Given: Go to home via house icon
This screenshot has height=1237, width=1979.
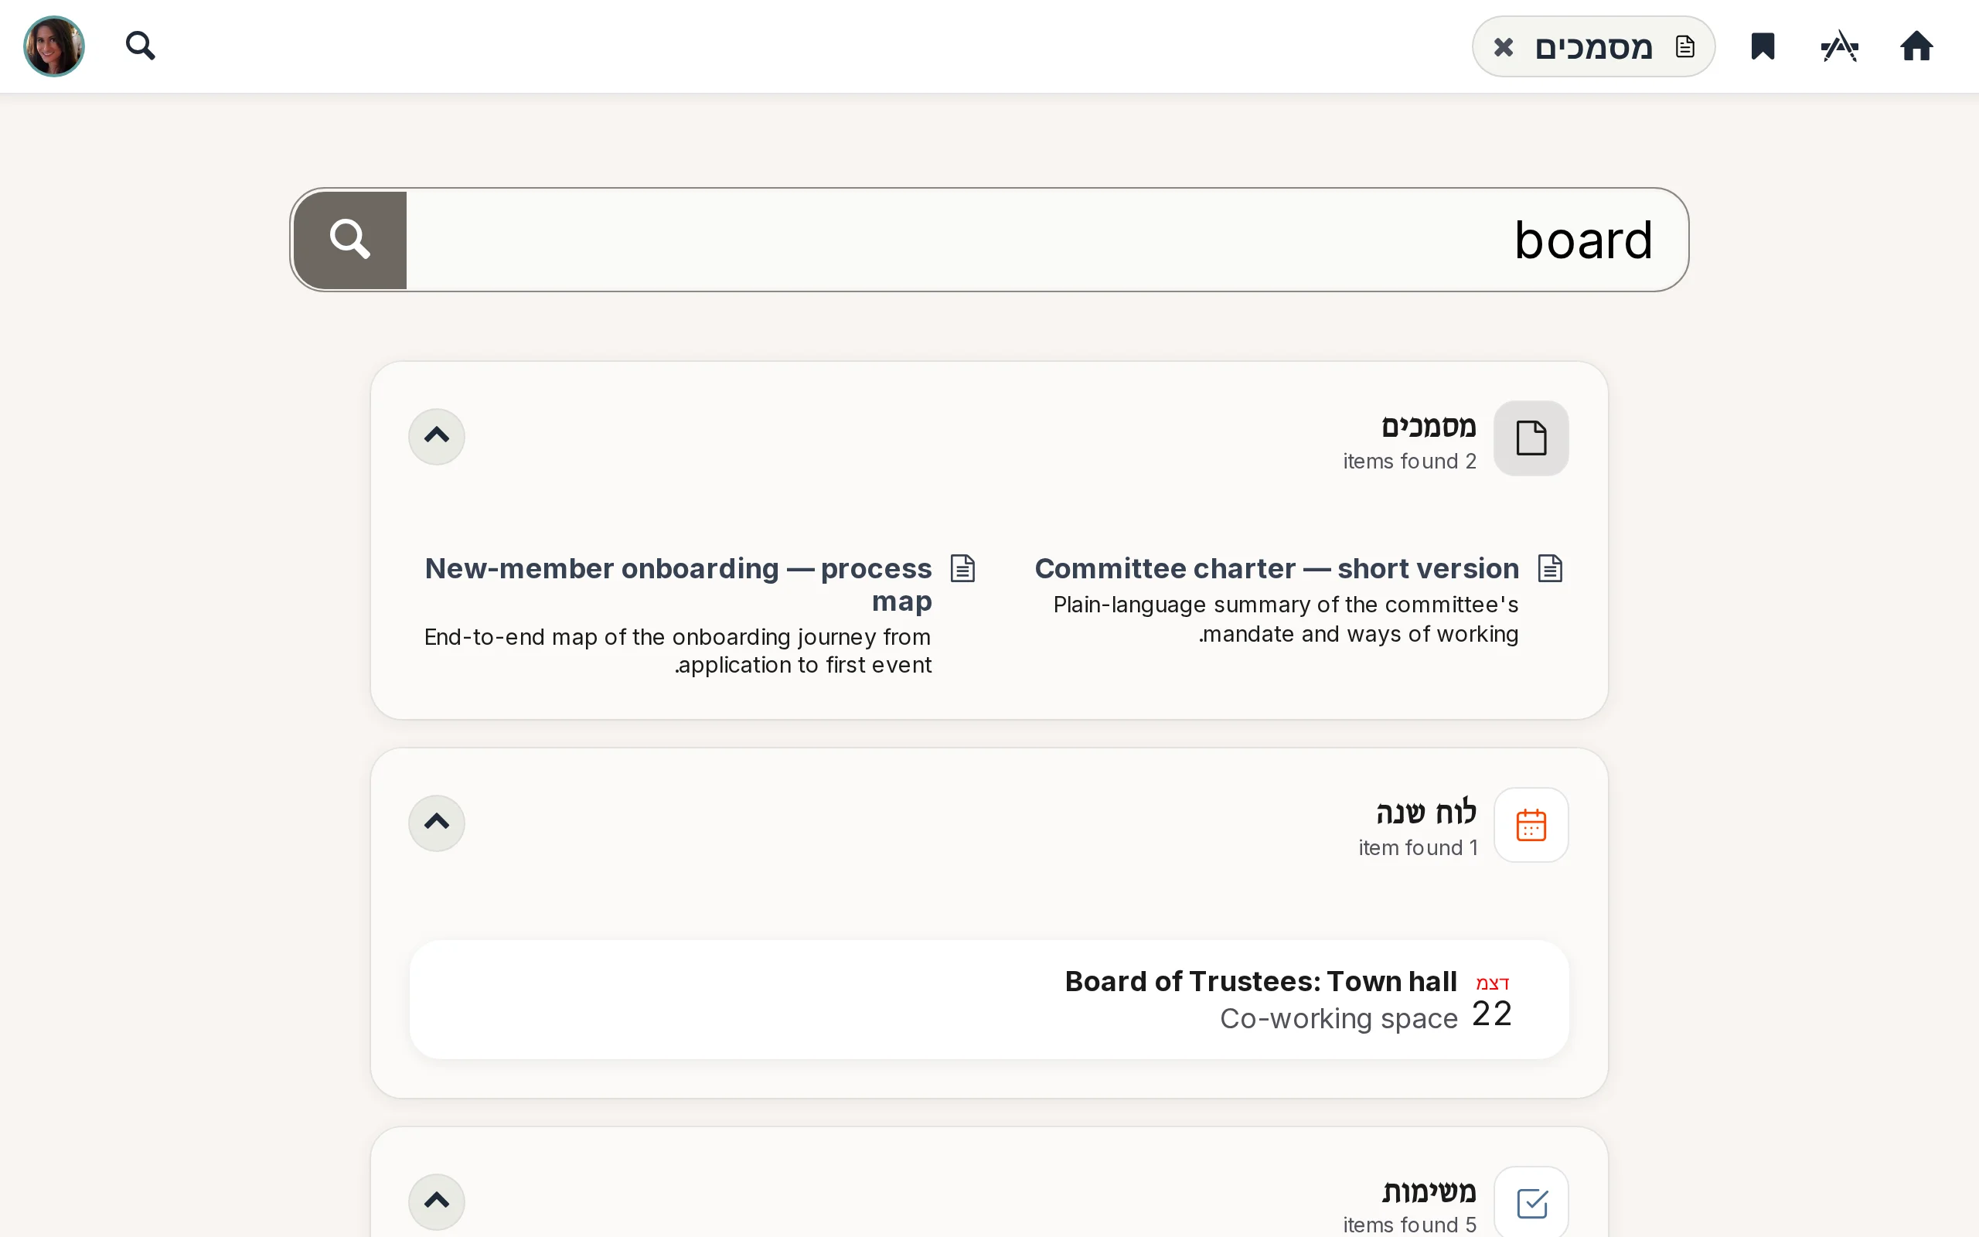Looking at the screenshot, I should (x=1916, y=46).
